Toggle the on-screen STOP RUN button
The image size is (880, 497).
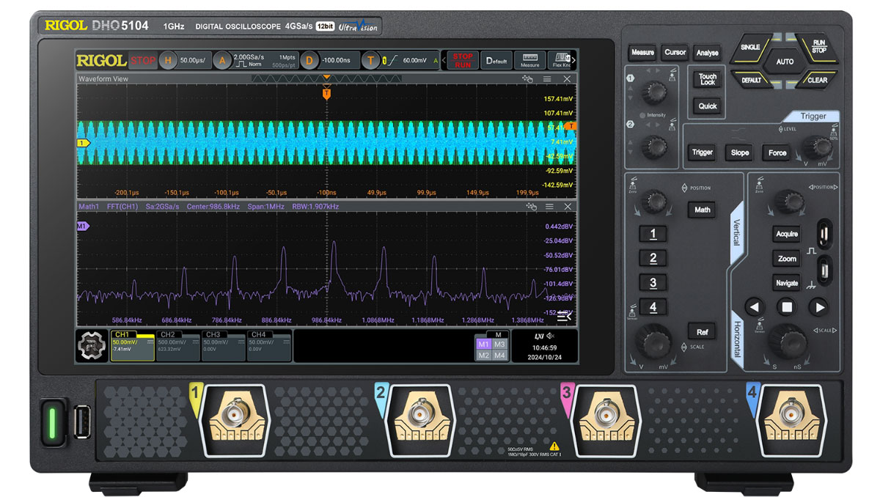tap(462, 60)
